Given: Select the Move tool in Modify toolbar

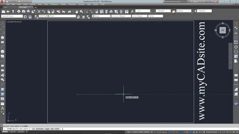Looking at the screenshot, I should click(x=236, y=47).
